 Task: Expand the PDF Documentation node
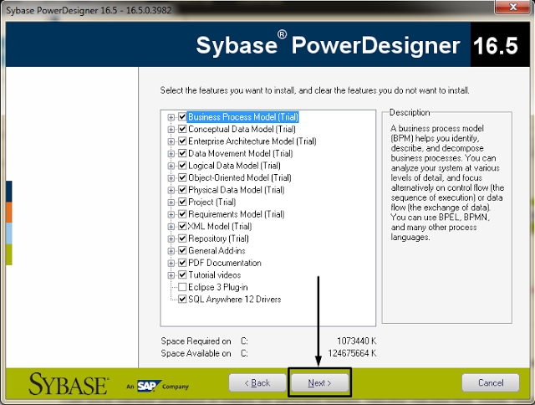[x=171, y=263]
